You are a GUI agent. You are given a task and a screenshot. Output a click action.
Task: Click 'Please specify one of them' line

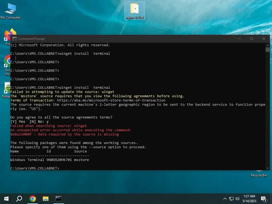pyautogui.click(x=78, y=147)
